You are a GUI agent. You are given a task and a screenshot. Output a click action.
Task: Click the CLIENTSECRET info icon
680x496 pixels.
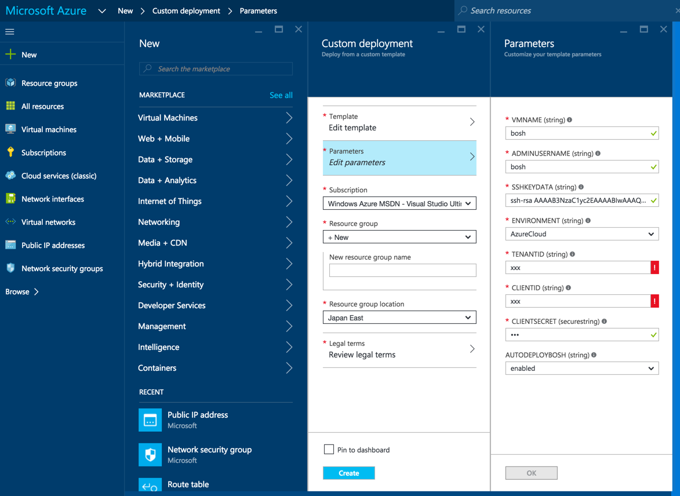click(x=604, y=321)
